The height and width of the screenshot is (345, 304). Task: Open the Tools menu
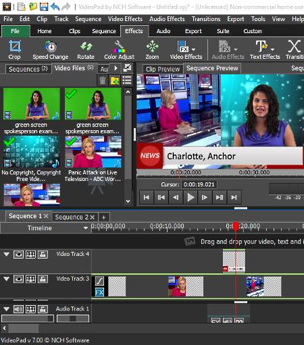pos(258,19)
